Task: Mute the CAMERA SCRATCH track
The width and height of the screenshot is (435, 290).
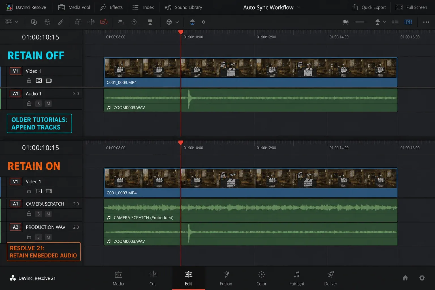Action: click(x=48, y=214)
